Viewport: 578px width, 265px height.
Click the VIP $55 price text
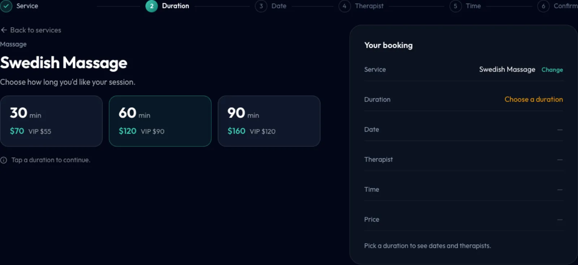click(x=40, y=131)
